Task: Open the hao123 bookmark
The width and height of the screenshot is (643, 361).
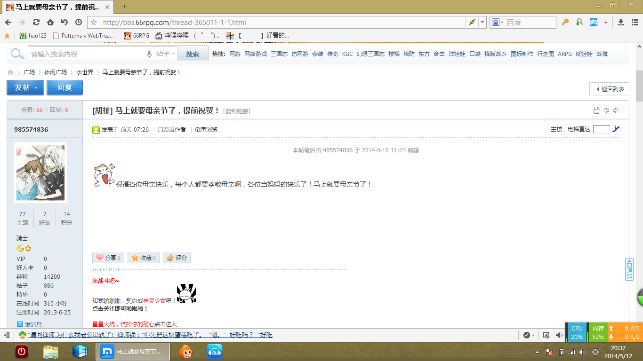Action: (33, 35)
